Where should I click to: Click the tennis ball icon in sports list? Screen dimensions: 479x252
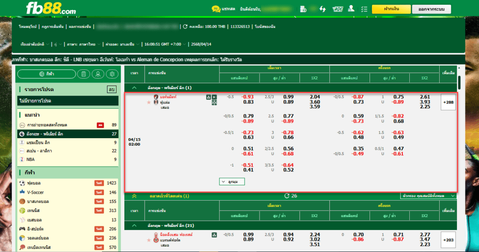pos(22,210)
